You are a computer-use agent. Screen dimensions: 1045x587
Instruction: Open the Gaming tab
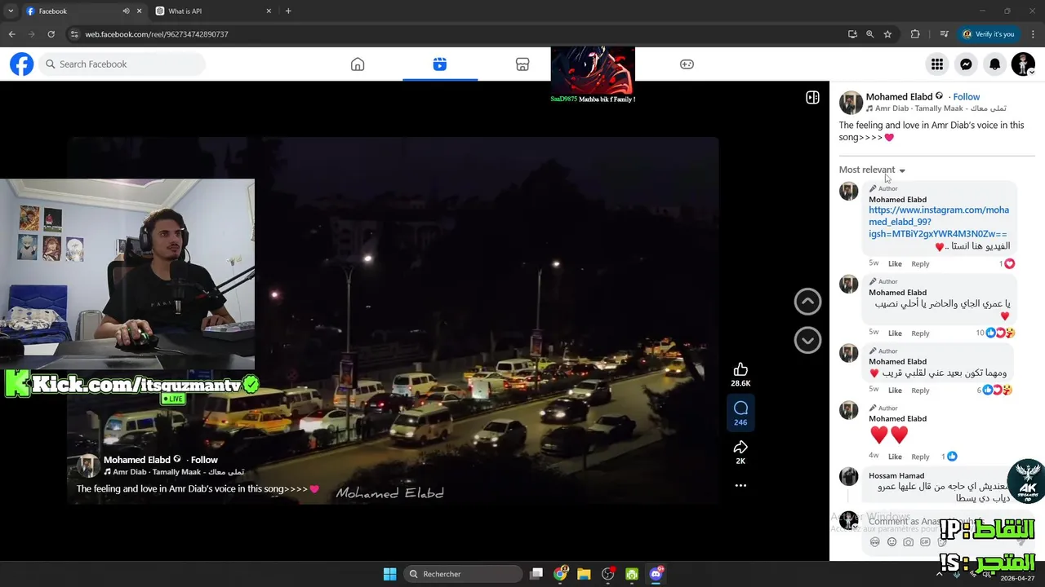pos(687,64)
